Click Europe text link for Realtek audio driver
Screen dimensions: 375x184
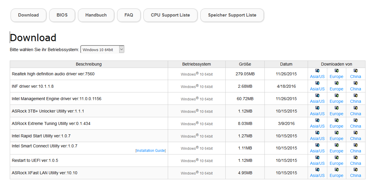pos(336,76)
